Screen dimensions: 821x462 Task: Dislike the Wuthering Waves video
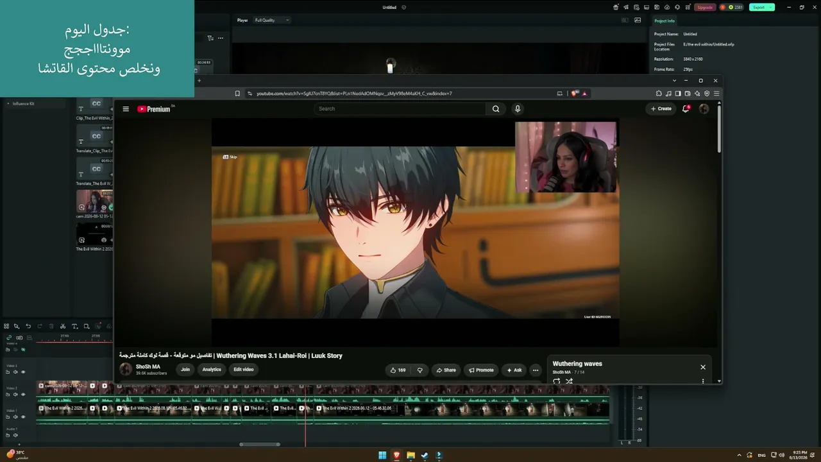[x=420, y=370]
